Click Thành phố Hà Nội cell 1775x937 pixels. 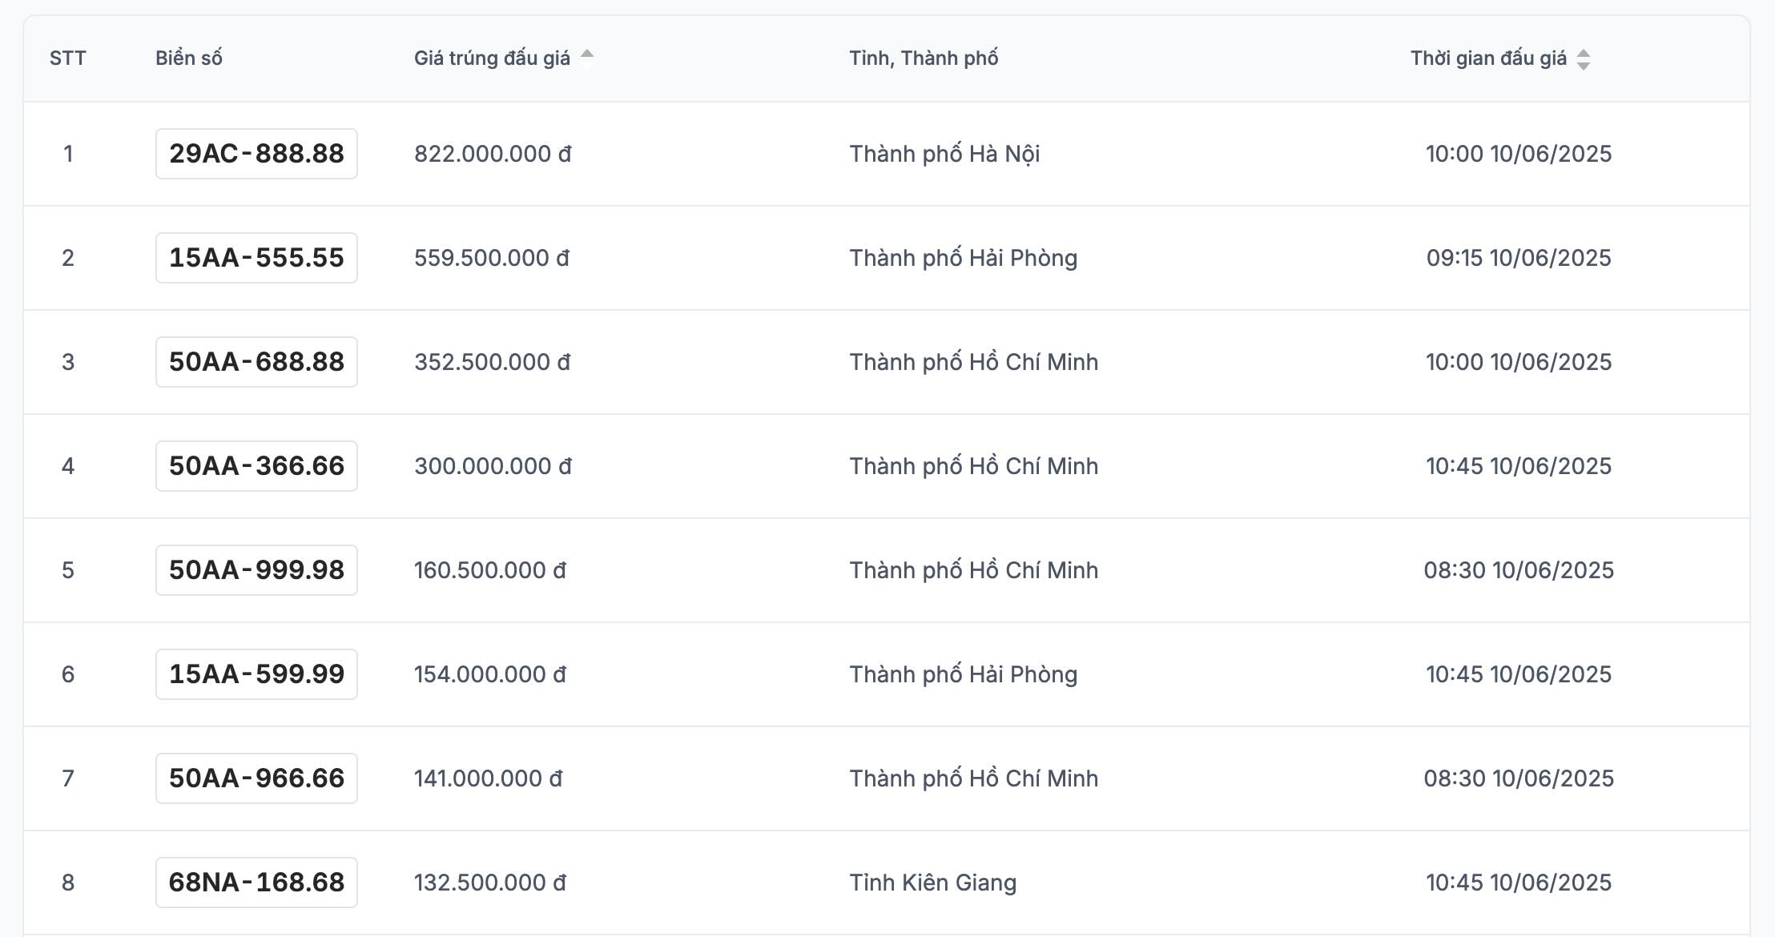coord(944,154)
